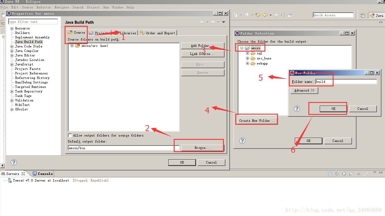
Task: Cancel the New Folder dialog
Action: coord(363,109)
